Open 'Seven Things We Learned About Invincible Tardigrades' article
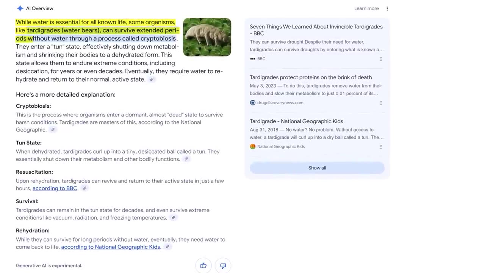This screenshot has width=485, height=273. 316,30
